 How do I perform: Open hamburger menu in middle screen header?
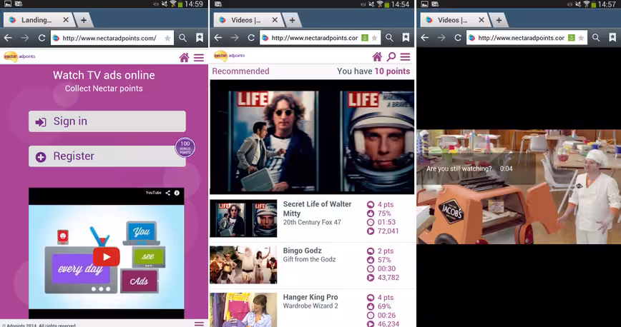point(405,57)
